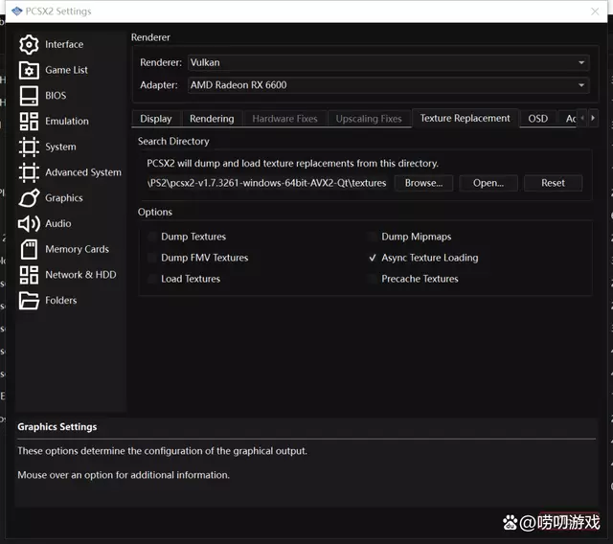Click the System processor icon
This screenshot has height=544, width=613.
tap(29, 147)
